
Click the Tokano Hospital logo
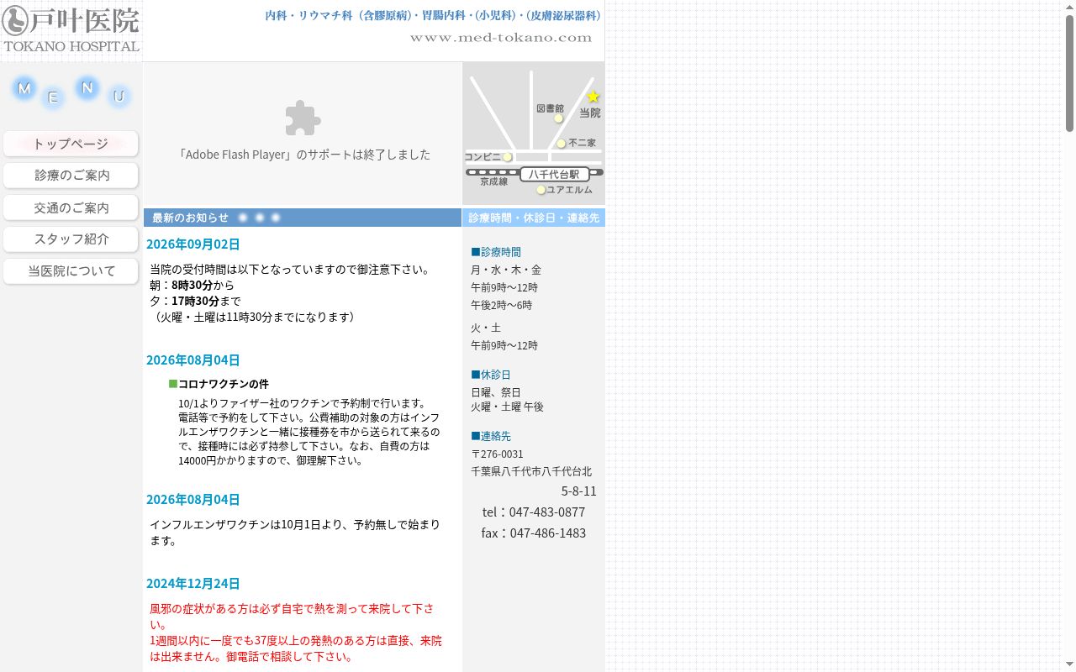point(71,30)
